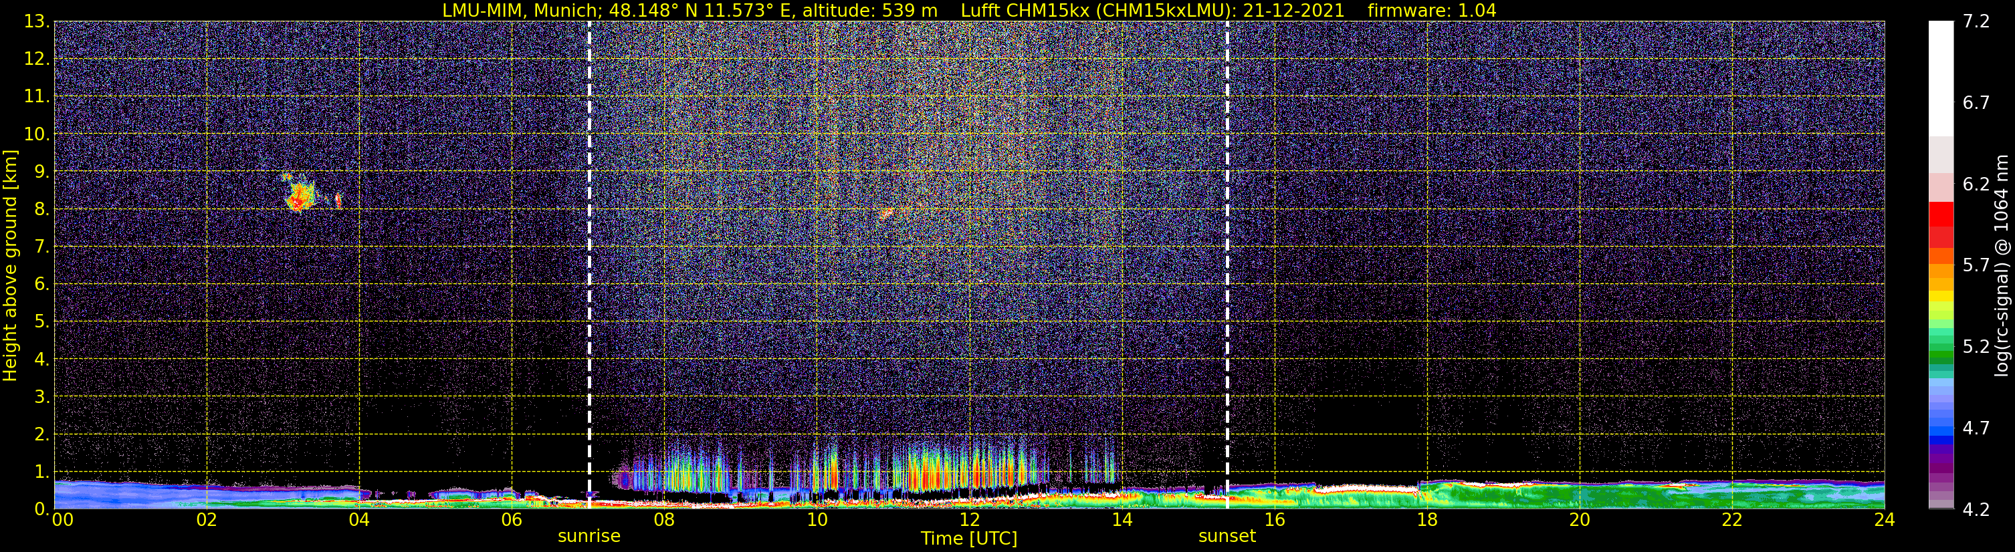Click the time axis tick '06'
The width and height of the screenshot is (2015, 552).
coord(511,521)
